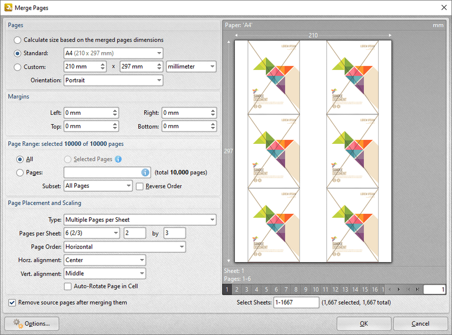The width and height of the screenshot is (452, 335).
Task: Click the info icon beside Pages field
Action: 146,172
